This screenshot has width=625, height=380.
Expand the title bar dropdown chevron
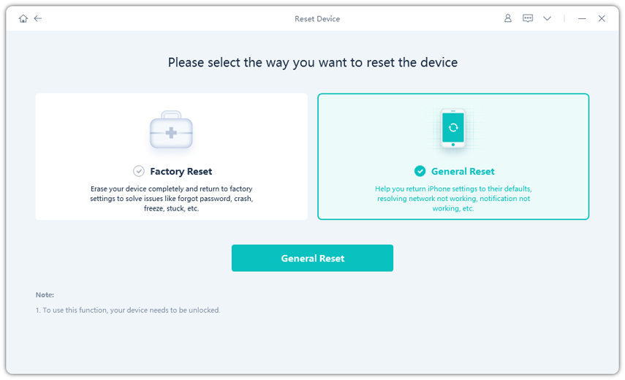pyautogui.click(x=547, y=19)
